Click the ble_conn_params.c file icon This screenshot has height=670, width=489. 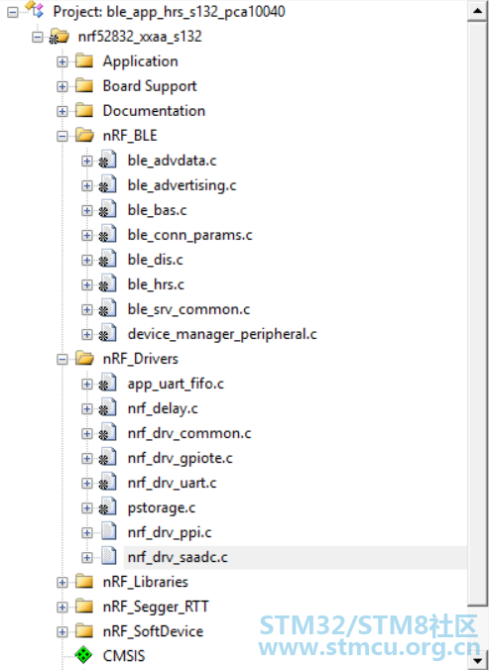coord(108,234)
